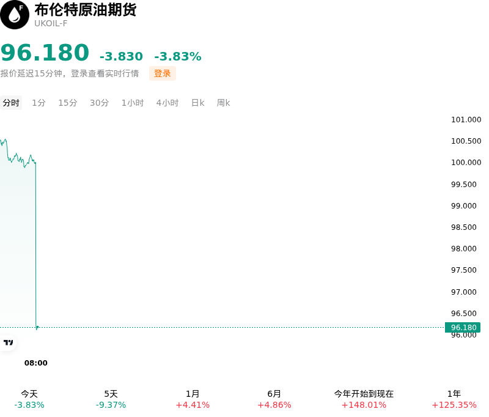Choose the 6月 +4.86% range
489x417 pixels.
point(274,399)
